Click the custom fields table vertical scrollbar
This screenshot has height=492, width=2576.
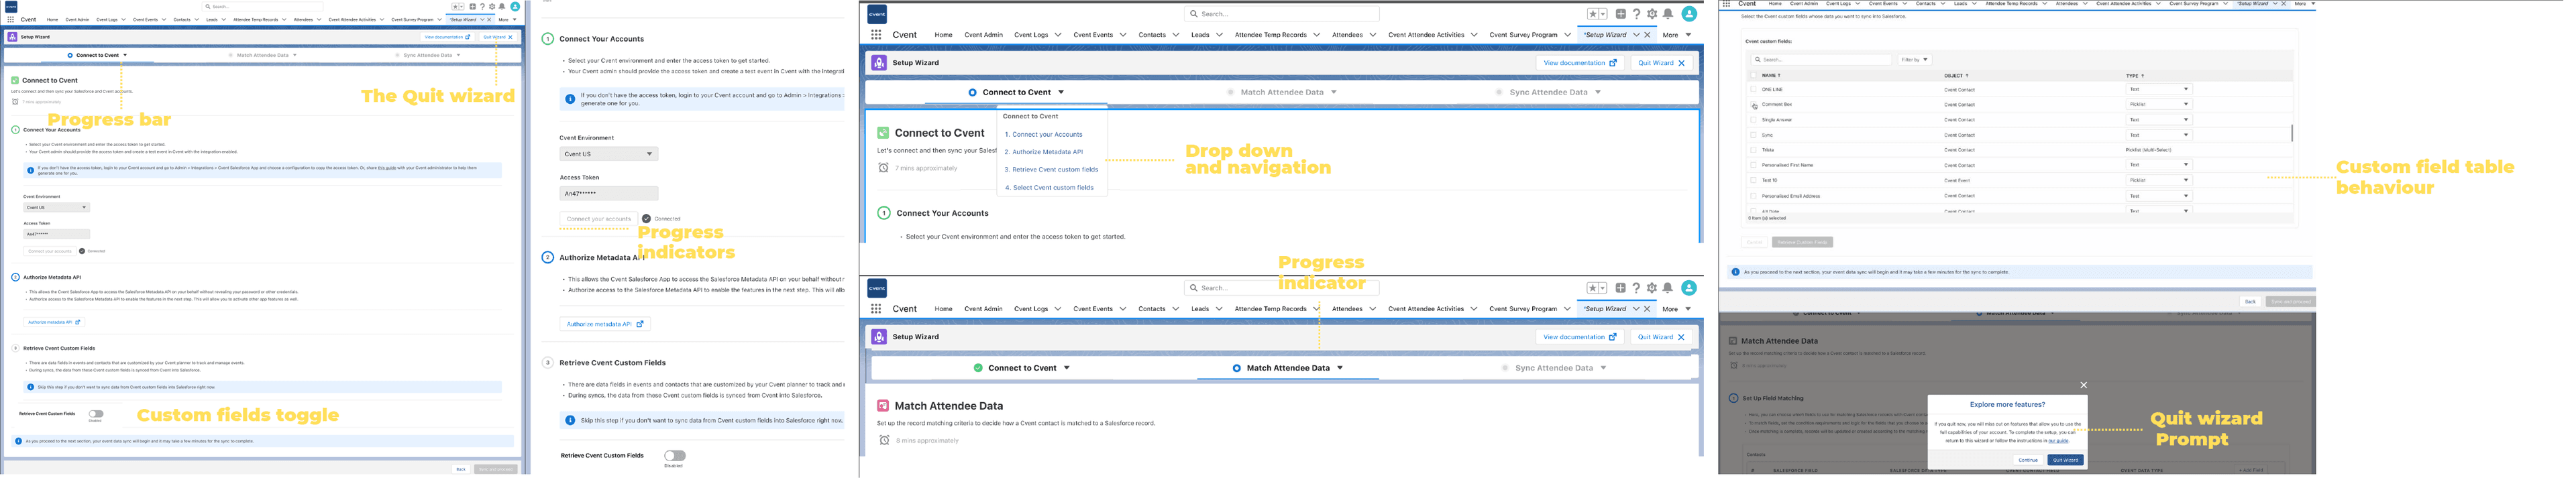coord(2291,133)
